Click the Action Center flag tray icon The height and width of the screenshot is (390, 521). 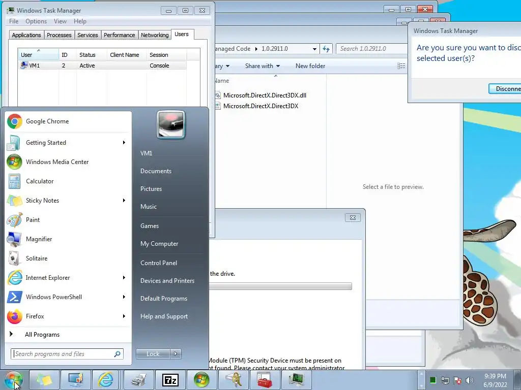pyautogui.click(x=457, y=380)
